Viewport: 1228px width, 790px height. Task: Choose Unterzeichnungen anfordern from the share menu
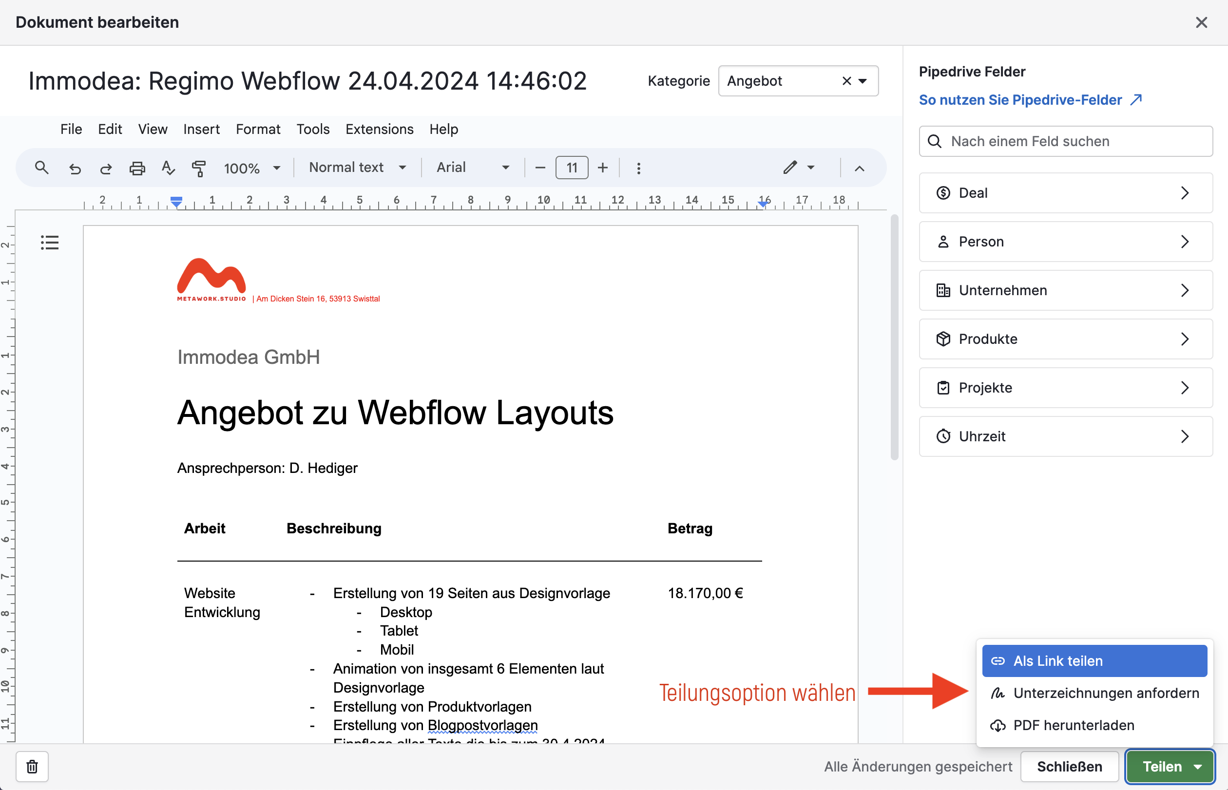pyautogui.click(x=1094, y=693)
